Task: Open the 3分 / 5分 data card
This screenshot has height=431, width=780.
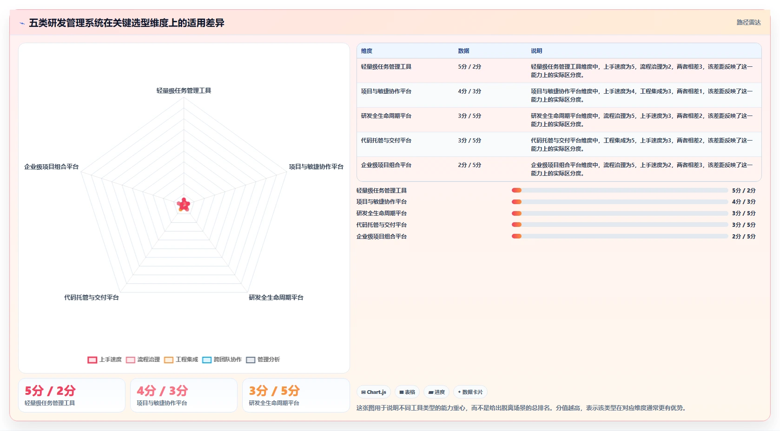Action: (296, 395)
